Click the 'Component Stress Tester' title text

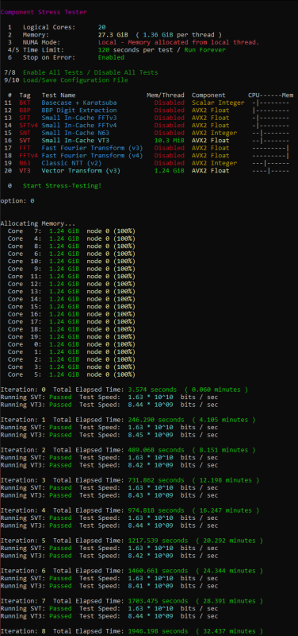point(44,12)
